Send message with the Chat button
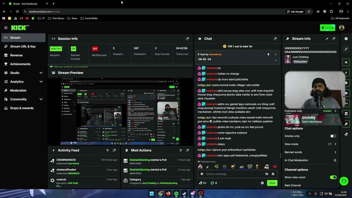 pos(272,183)
